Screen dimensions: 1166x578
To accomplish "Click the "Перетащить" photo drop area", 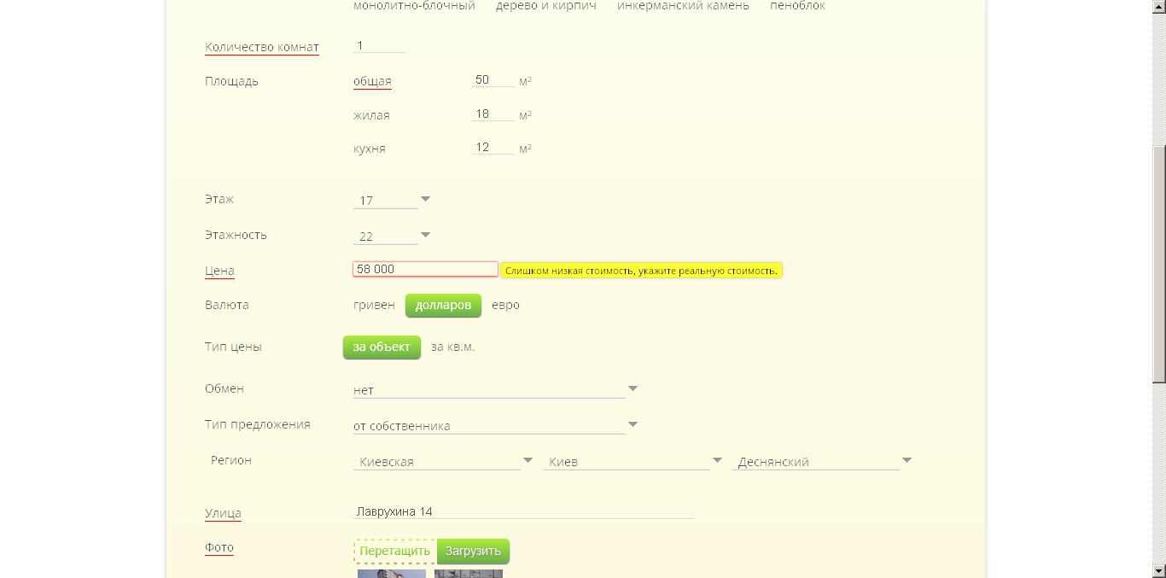I will click(395, 552).
